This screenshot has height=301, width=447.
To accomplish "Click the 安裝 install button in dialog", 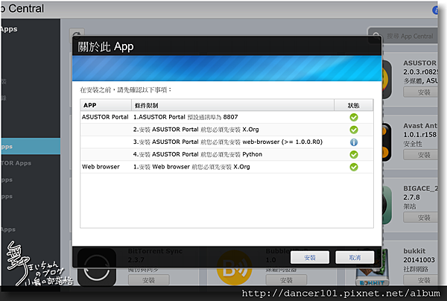I will pyautogui.click(x=310, y=257).
